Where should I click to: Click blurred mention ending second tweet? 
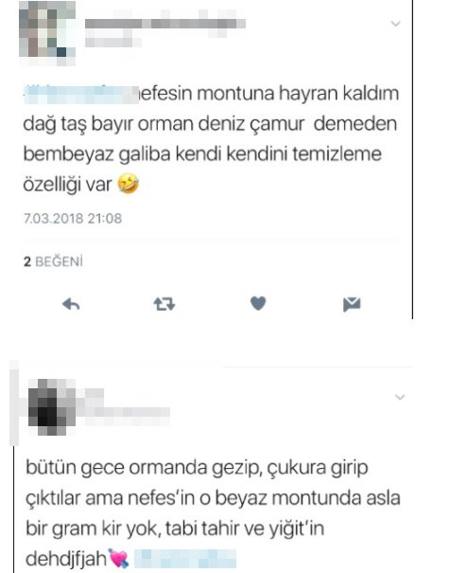(185, 559)
